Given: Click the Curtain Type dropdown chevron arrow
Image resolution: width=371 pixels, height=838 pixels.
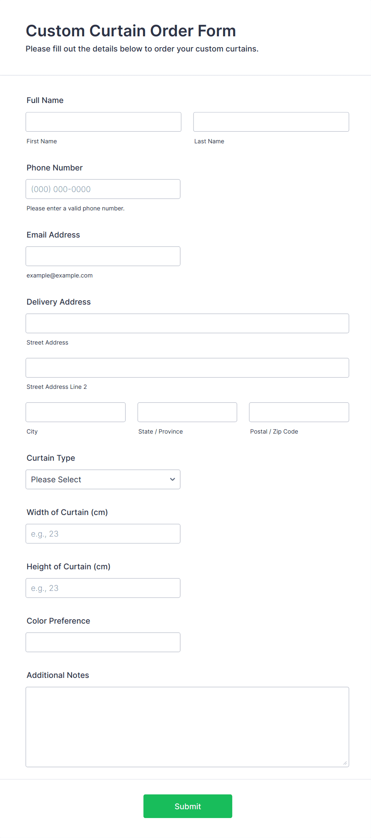Looking at the screenshot, I should click(x=172, y=479).
